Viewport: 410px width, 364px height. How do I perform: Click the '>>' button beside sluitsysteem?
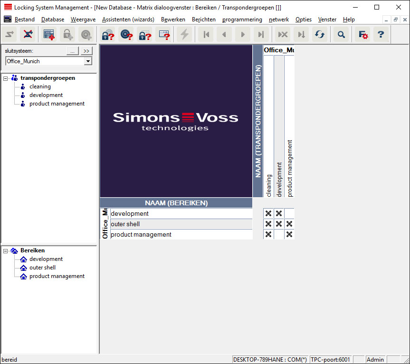(86, 51)
